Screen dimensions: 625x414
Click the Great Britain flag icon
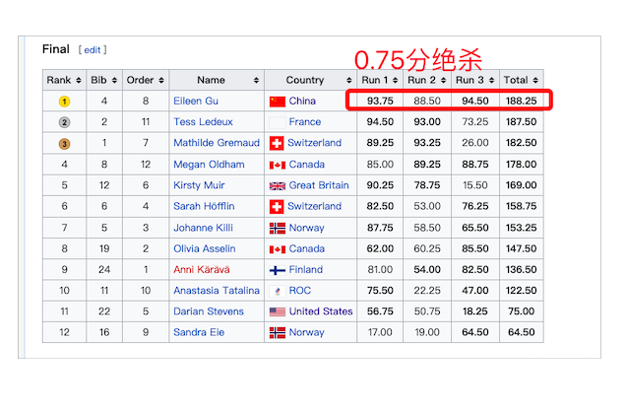click(277, 185)
